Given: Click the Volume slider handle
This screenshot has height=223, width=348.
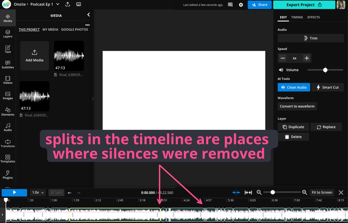Looking at the screenshot, I should pos(325,70).
